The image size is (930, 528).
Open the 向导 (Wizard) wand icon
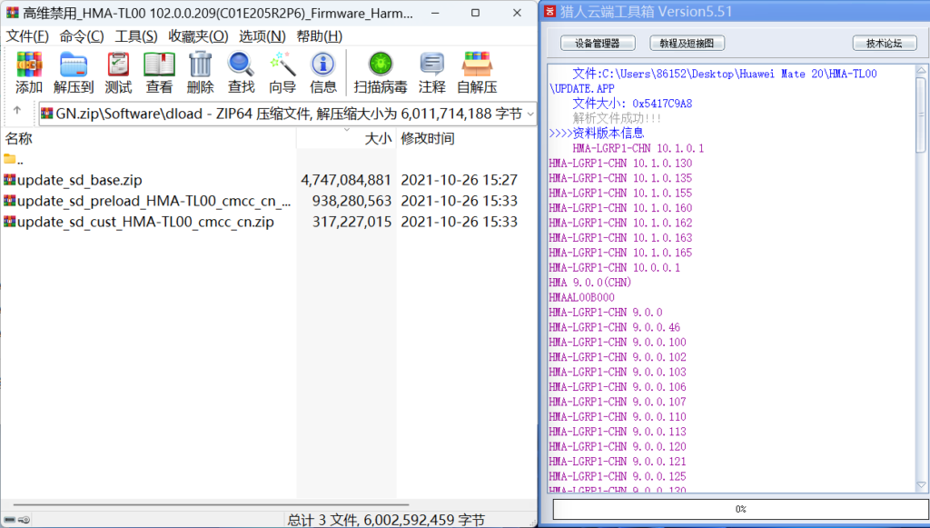coord(282,65)
